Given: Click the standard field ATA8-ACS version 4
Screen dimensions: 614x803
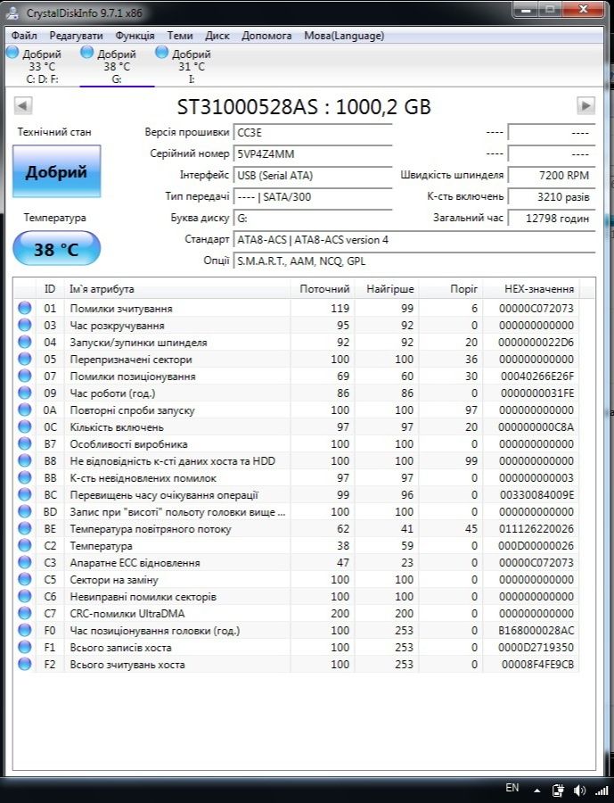Looking at the screenshot, I should [414, 240].
